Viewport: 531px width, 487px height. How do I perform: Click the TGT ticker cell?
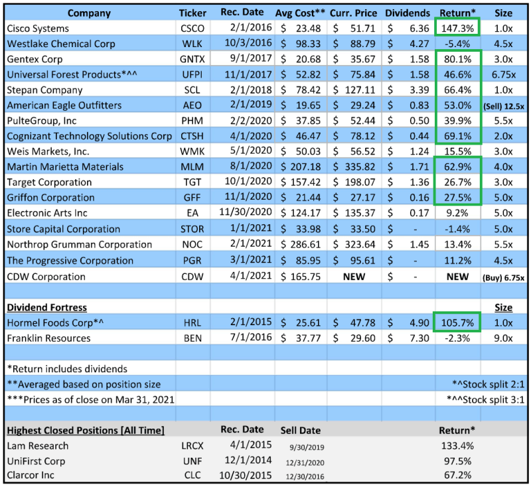tap(192, 182)
